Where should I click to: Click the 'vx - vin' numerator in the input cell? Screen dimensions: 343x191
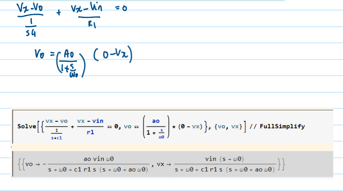(x=91, y=121)
